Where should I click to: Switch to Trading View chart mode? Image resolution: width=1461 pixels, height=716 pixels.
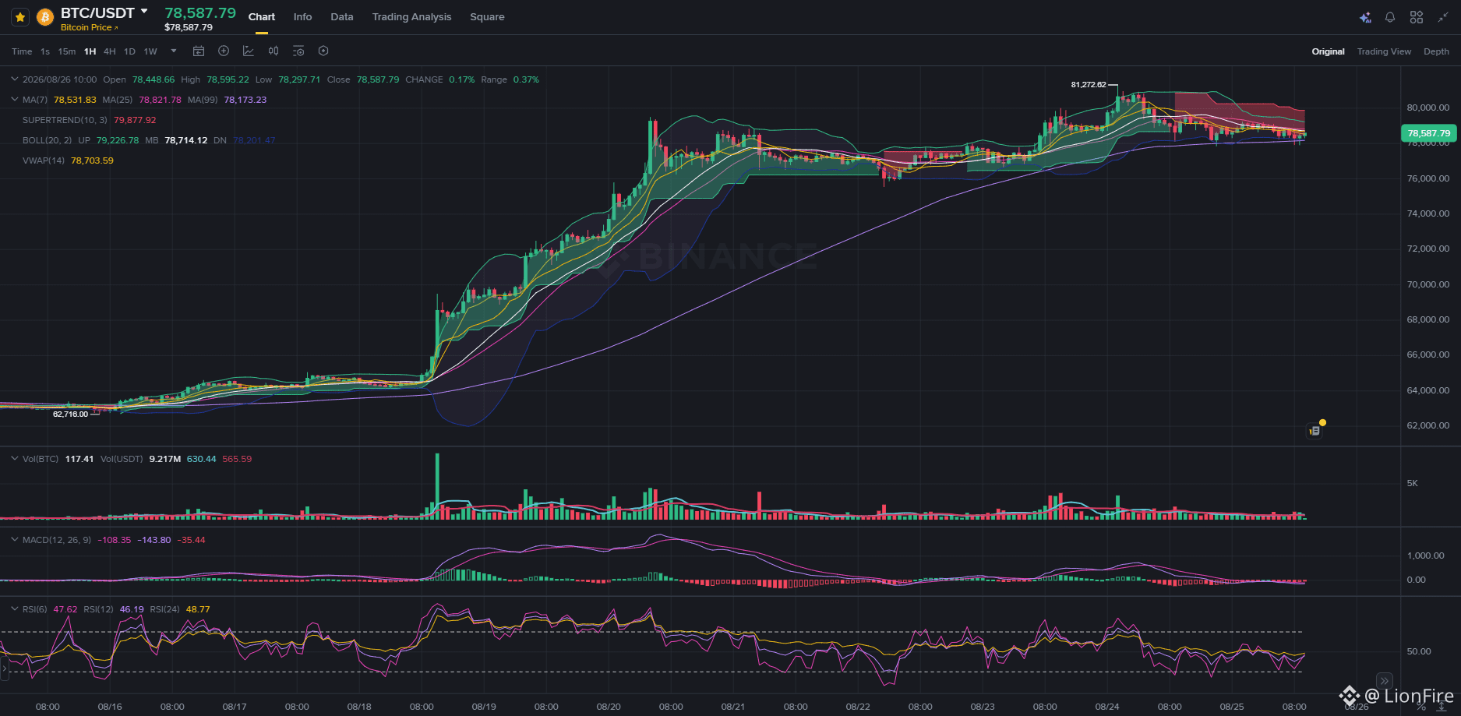click(x=1384, y=51)
